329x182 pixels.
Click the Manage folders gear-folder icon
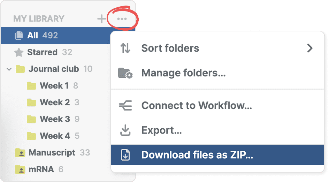[125, 73]
